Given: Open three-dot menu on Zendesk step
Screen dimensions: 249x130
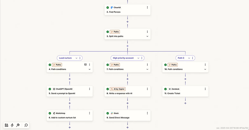Looking at the screenshot, I should coord(205,89).
